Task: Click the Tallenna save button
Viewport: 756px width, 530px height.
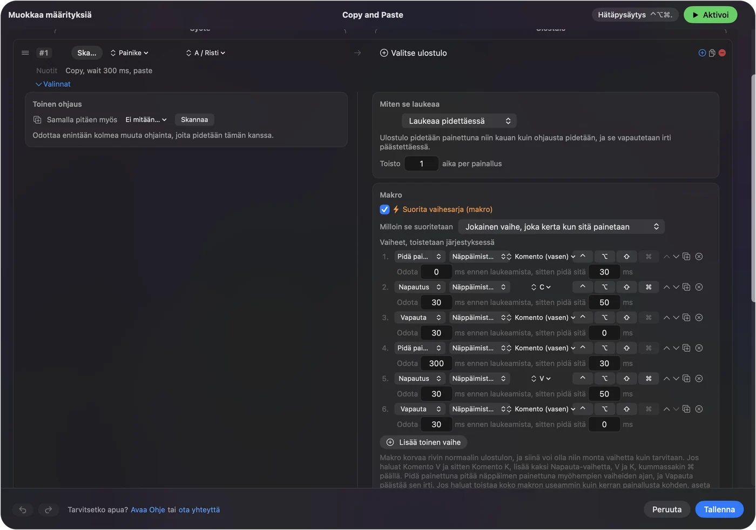Action: pyautogui.click(x=719, y=509)
